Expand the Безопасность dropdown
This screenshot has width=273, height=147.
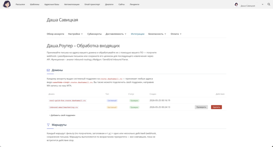click(157, 34)
